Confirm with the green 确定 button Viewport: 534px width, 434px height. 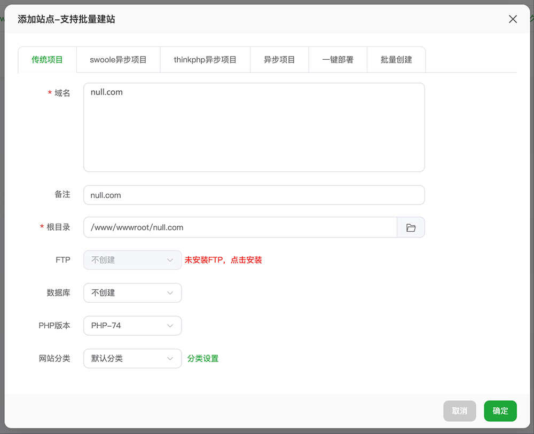point(500,411)
